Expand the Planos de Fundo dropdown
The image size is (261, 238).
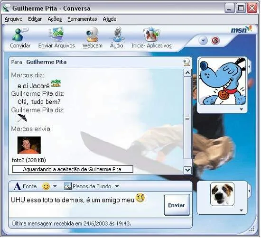[117, 186]
